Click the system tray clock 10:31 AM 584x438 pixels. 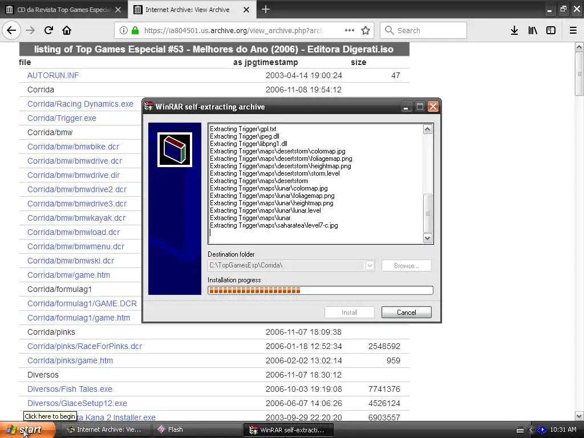tap(563, 429)
